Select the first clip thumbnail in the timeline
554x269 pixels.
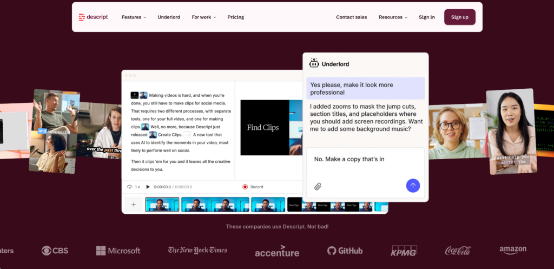(x=162, y=205)
